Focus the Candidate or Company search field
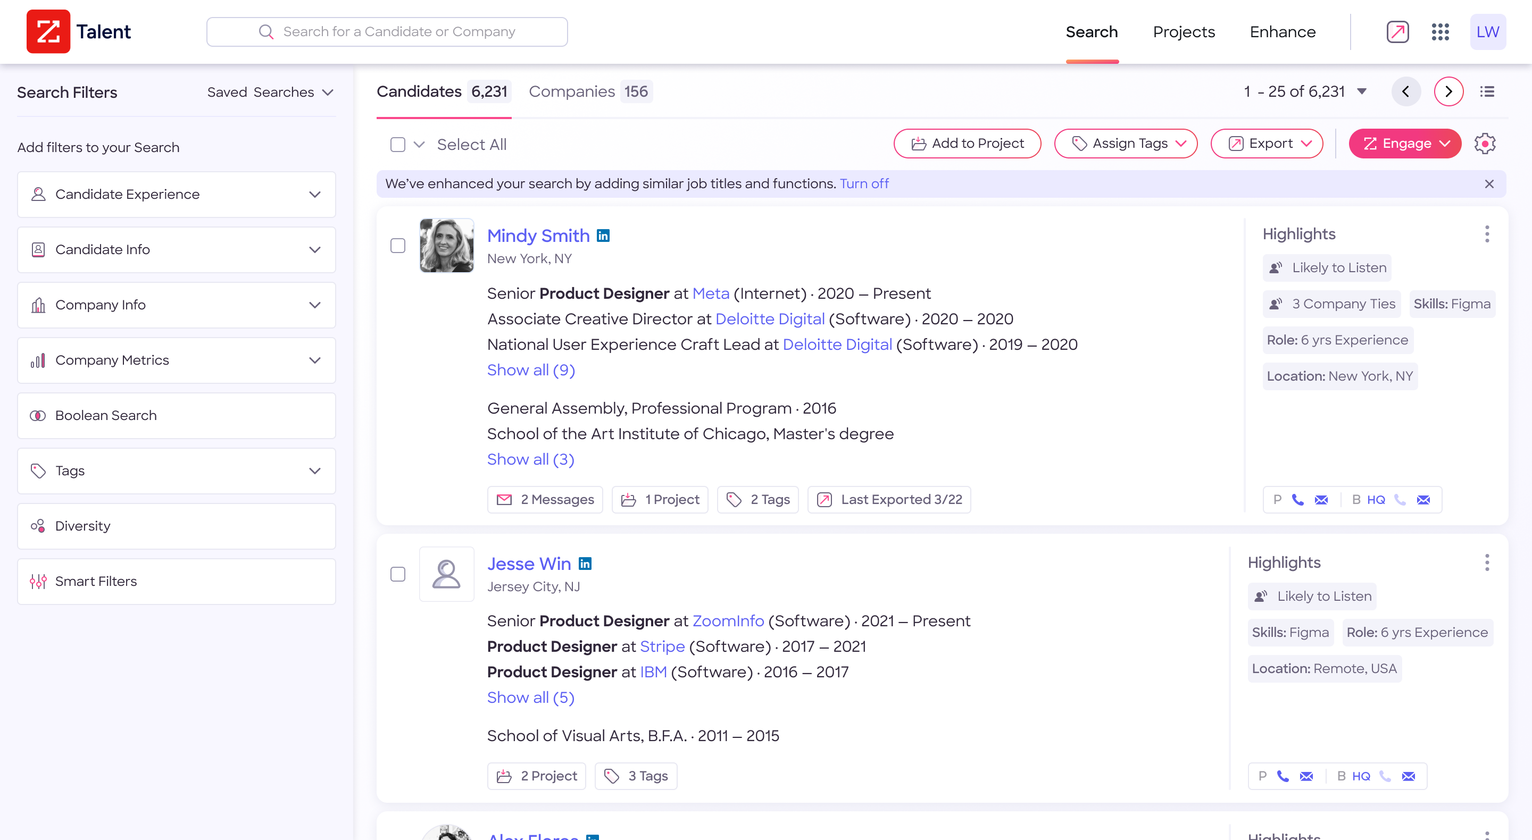1532x840 pixels. 387,31
